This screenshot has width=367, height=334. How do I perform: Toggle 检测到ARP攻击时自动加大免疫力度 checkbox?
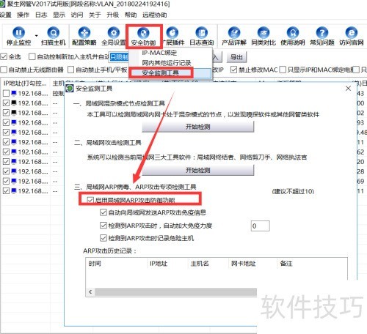coord(103,226)
